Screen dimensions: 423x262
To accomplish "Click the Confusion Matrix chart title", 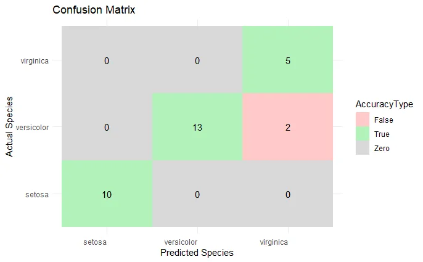I will pyautogui.click(x=94, y=10).
